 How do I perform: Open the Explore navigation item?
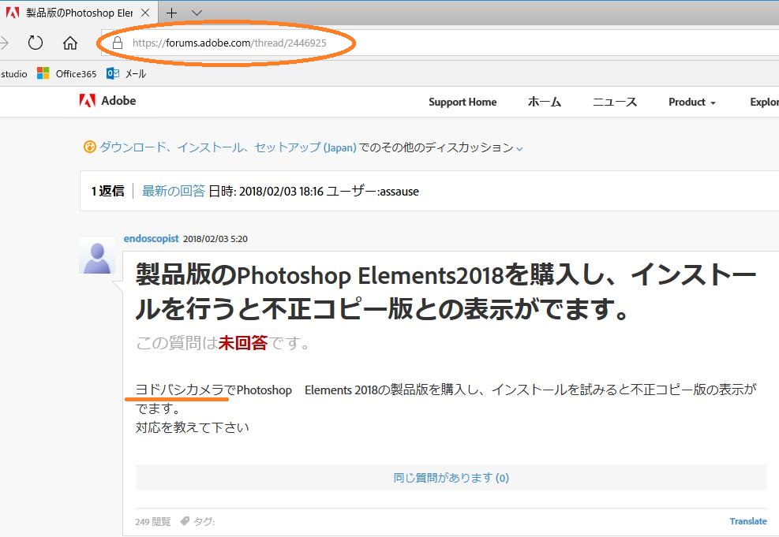pos(765,103)
